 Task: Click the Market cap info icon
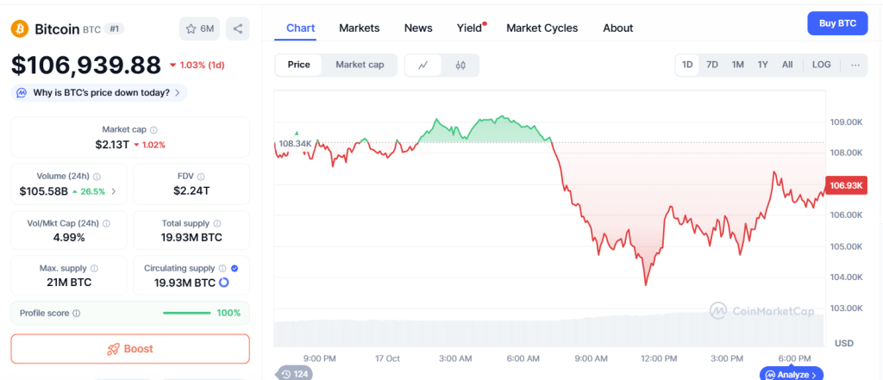(x=153, y=129)
